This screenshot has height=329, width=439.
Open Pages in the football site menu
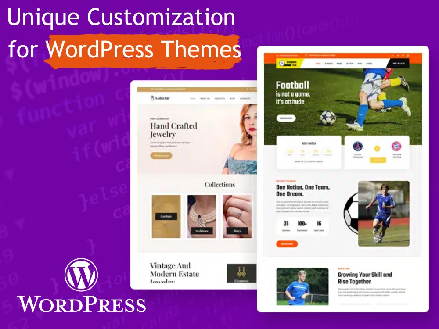[x=339, y=64]
